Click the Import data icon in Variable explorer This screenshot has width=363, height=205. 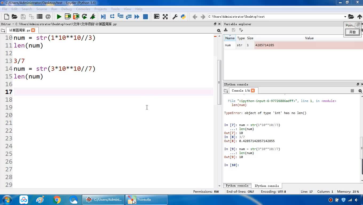coord(226,30)
